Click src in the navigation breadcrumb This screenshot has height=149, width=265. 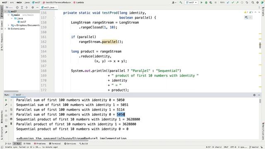(x=12, y=2)
